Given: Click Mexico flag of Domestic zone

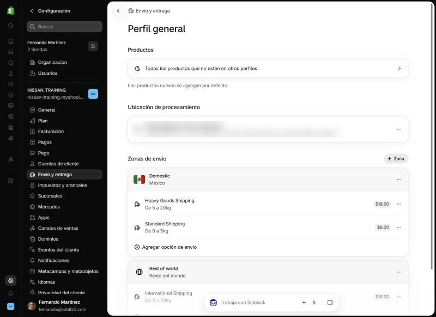Looking at the screenshot, I should point(139,180).
